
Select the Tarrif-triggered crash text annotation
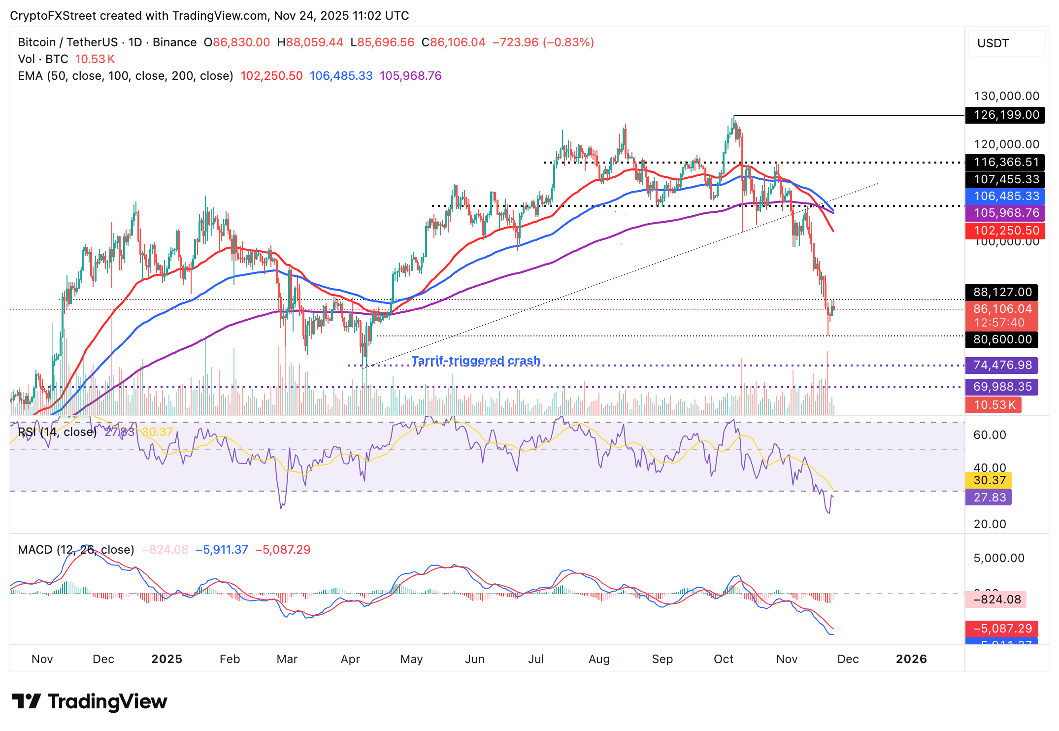pos(475,361)
